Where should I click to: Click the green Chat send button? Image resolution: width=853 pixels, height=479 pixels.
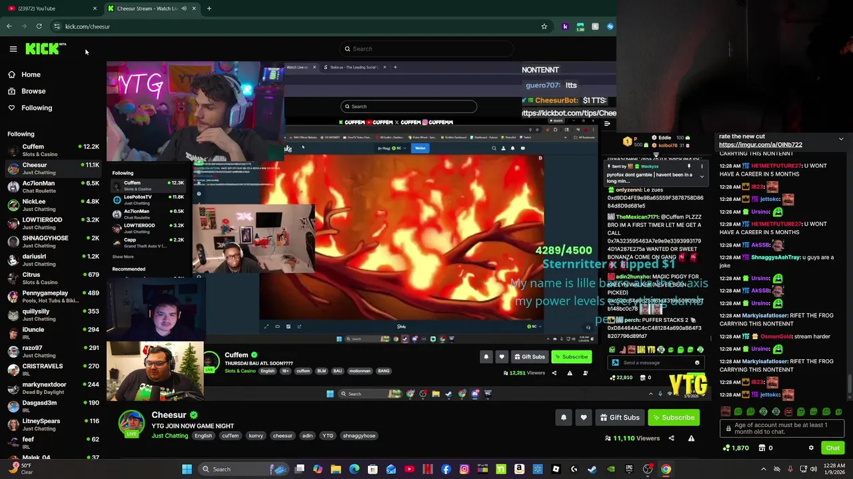pos(833,448)
